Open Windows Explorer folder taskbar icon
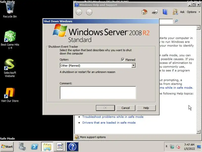 tap(47, 147)
